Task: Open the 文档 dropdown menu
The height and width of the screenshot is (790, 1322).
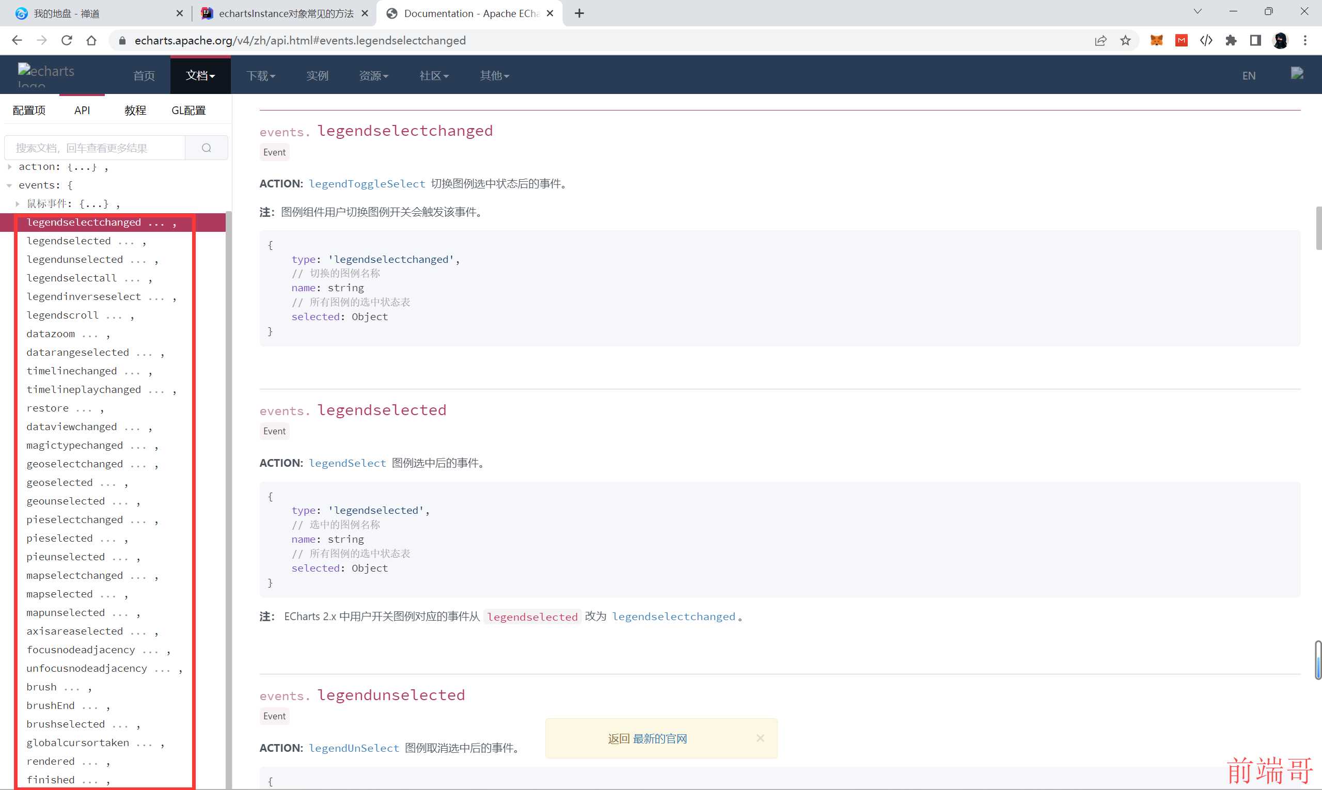Action: (200, 75)
